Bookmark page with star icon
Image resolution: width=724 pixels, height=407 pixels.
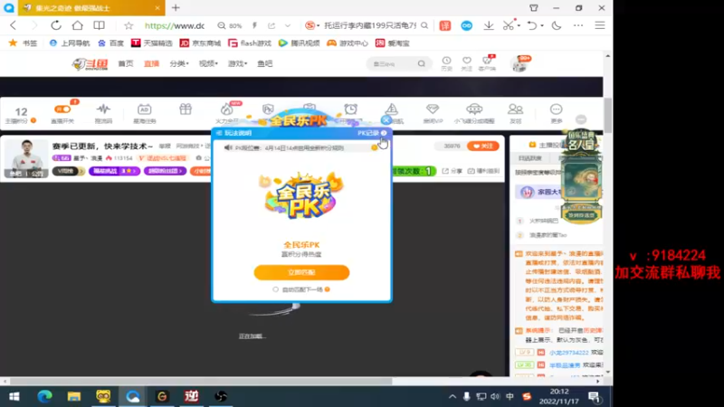129,26
